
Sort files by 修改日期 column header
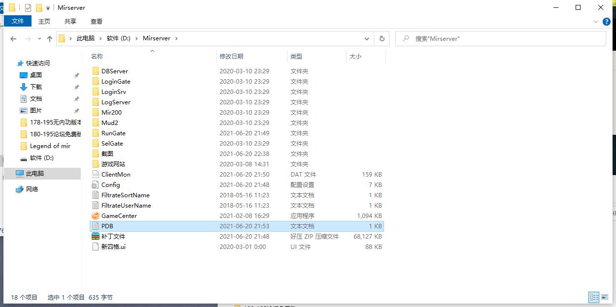[231, 57]
